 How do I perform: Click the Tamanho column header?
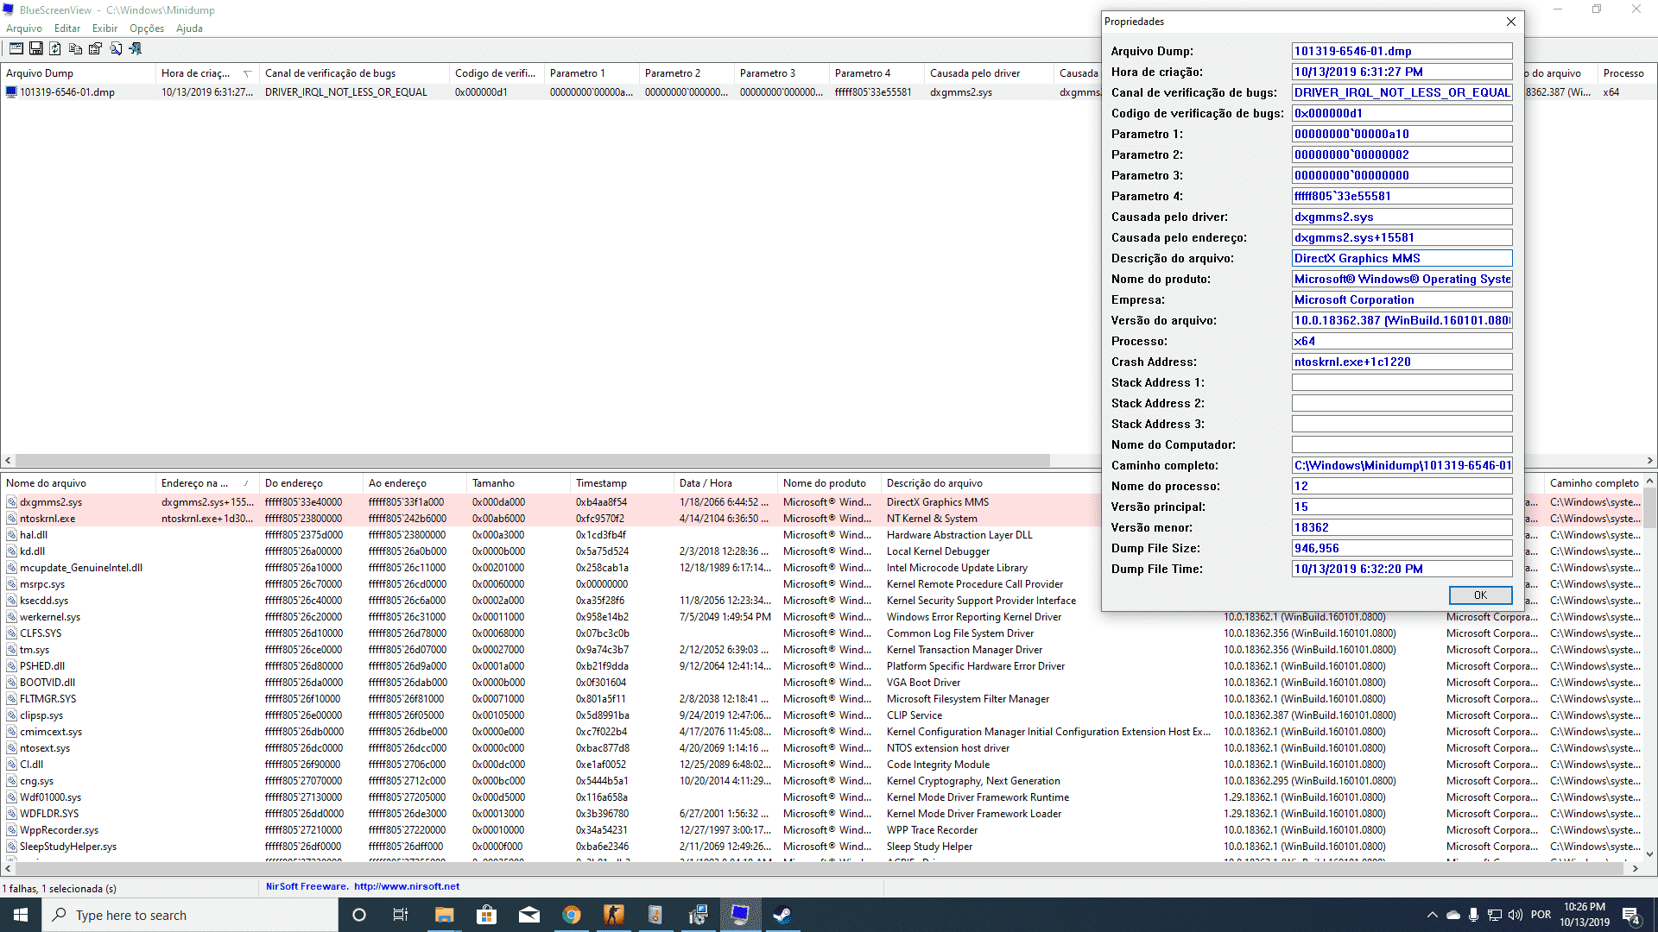point(518,483)
